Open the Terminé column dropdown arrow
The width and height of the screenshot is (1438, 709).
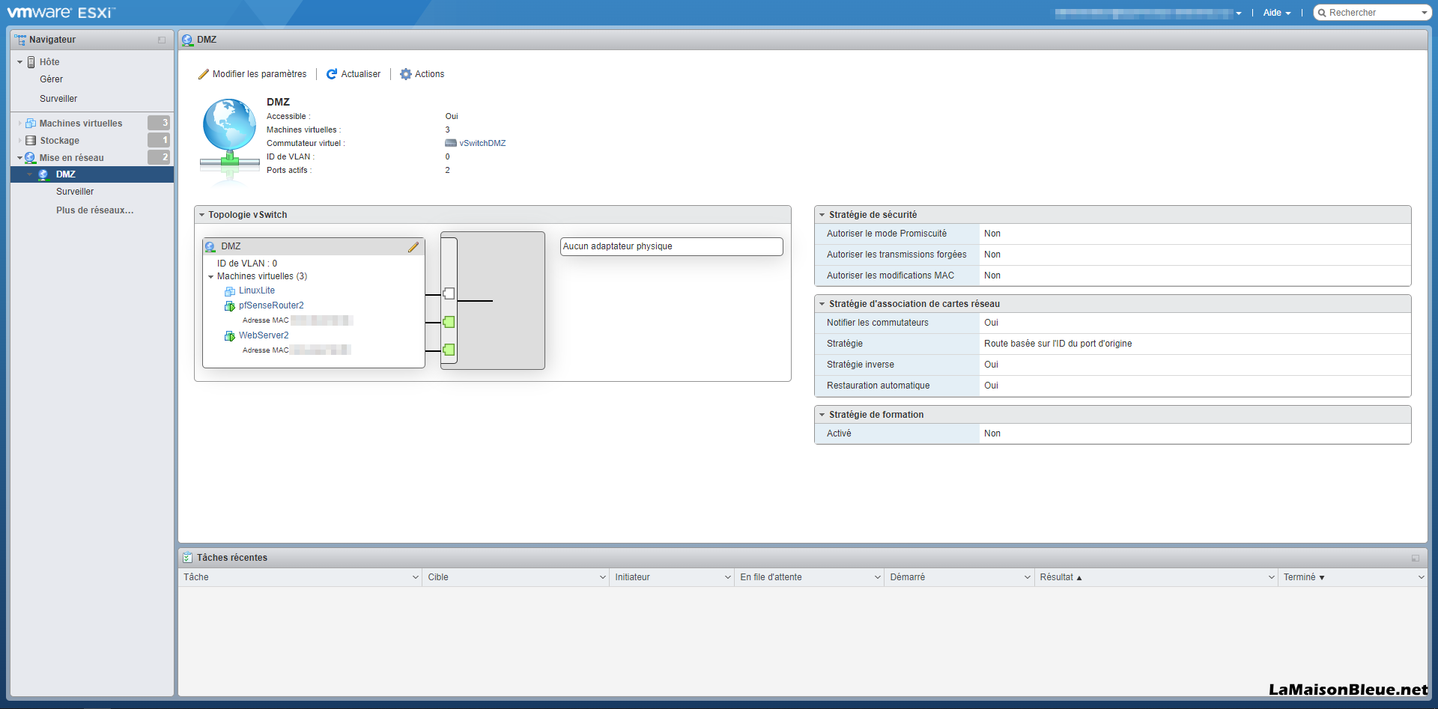[x=1421, y=577]
